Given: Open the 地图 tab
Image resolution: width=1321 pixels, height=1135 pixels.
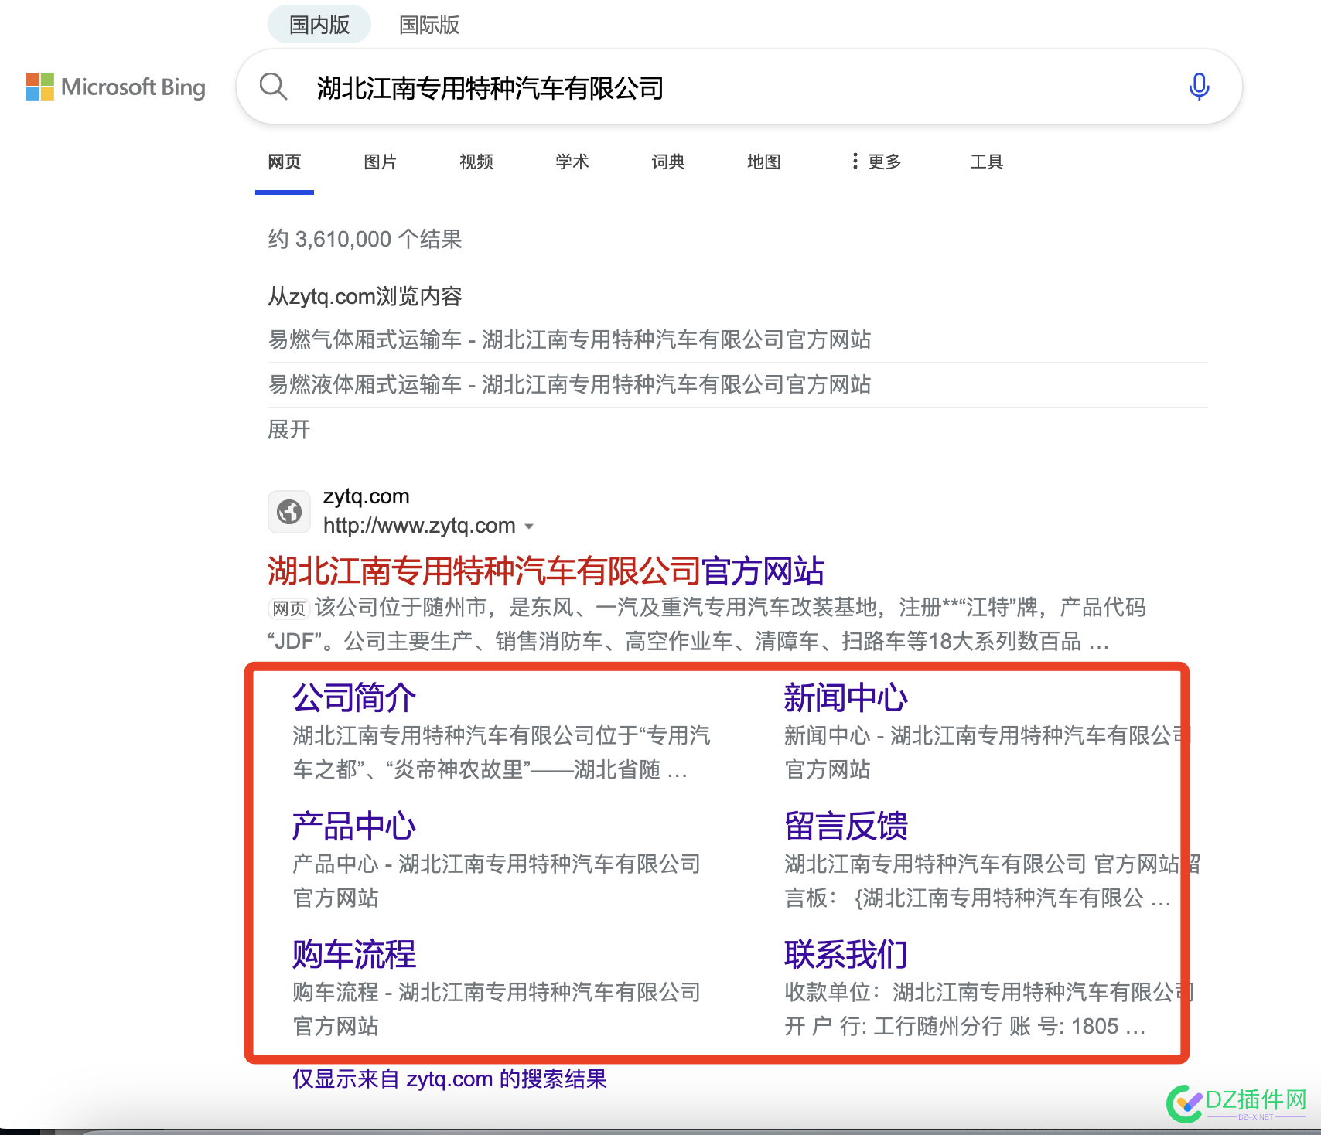Looking at the screenshot, I should coord(764,162).
